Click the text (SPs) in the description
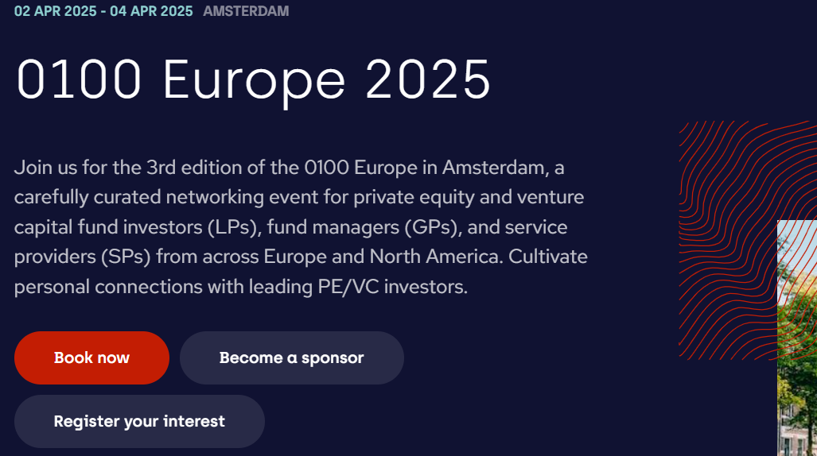This screenshot has width=817, height=456. [126, 257]
